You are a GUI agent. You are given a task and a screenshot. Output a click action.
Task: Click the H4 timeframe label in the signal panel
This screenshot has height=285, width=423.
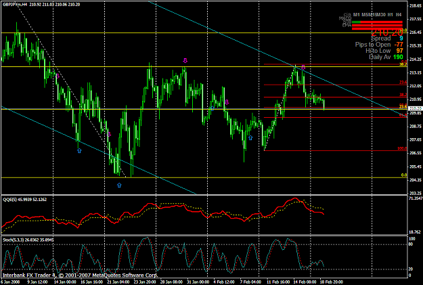(x=399, y=15)
